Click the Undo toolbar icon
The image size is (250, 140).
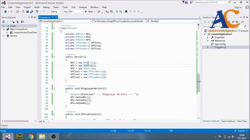point(37,12)
